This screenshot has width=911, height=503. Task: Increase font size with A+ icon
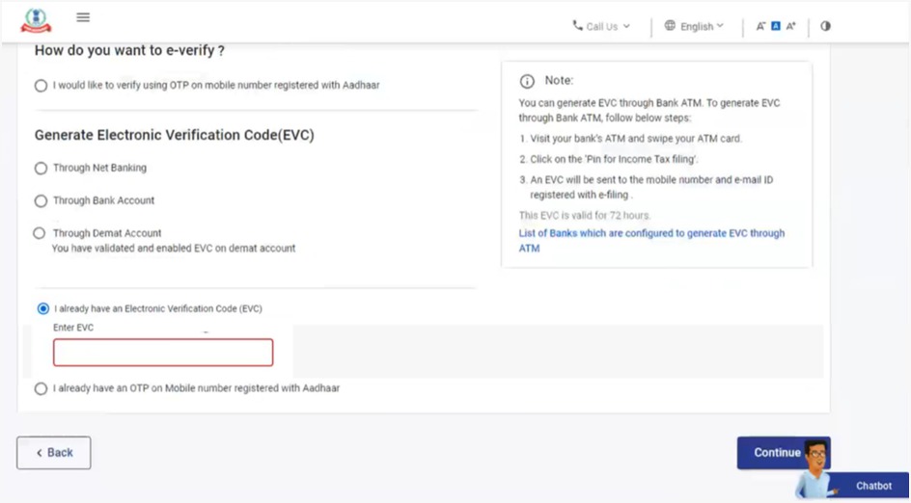click(790, 26)
